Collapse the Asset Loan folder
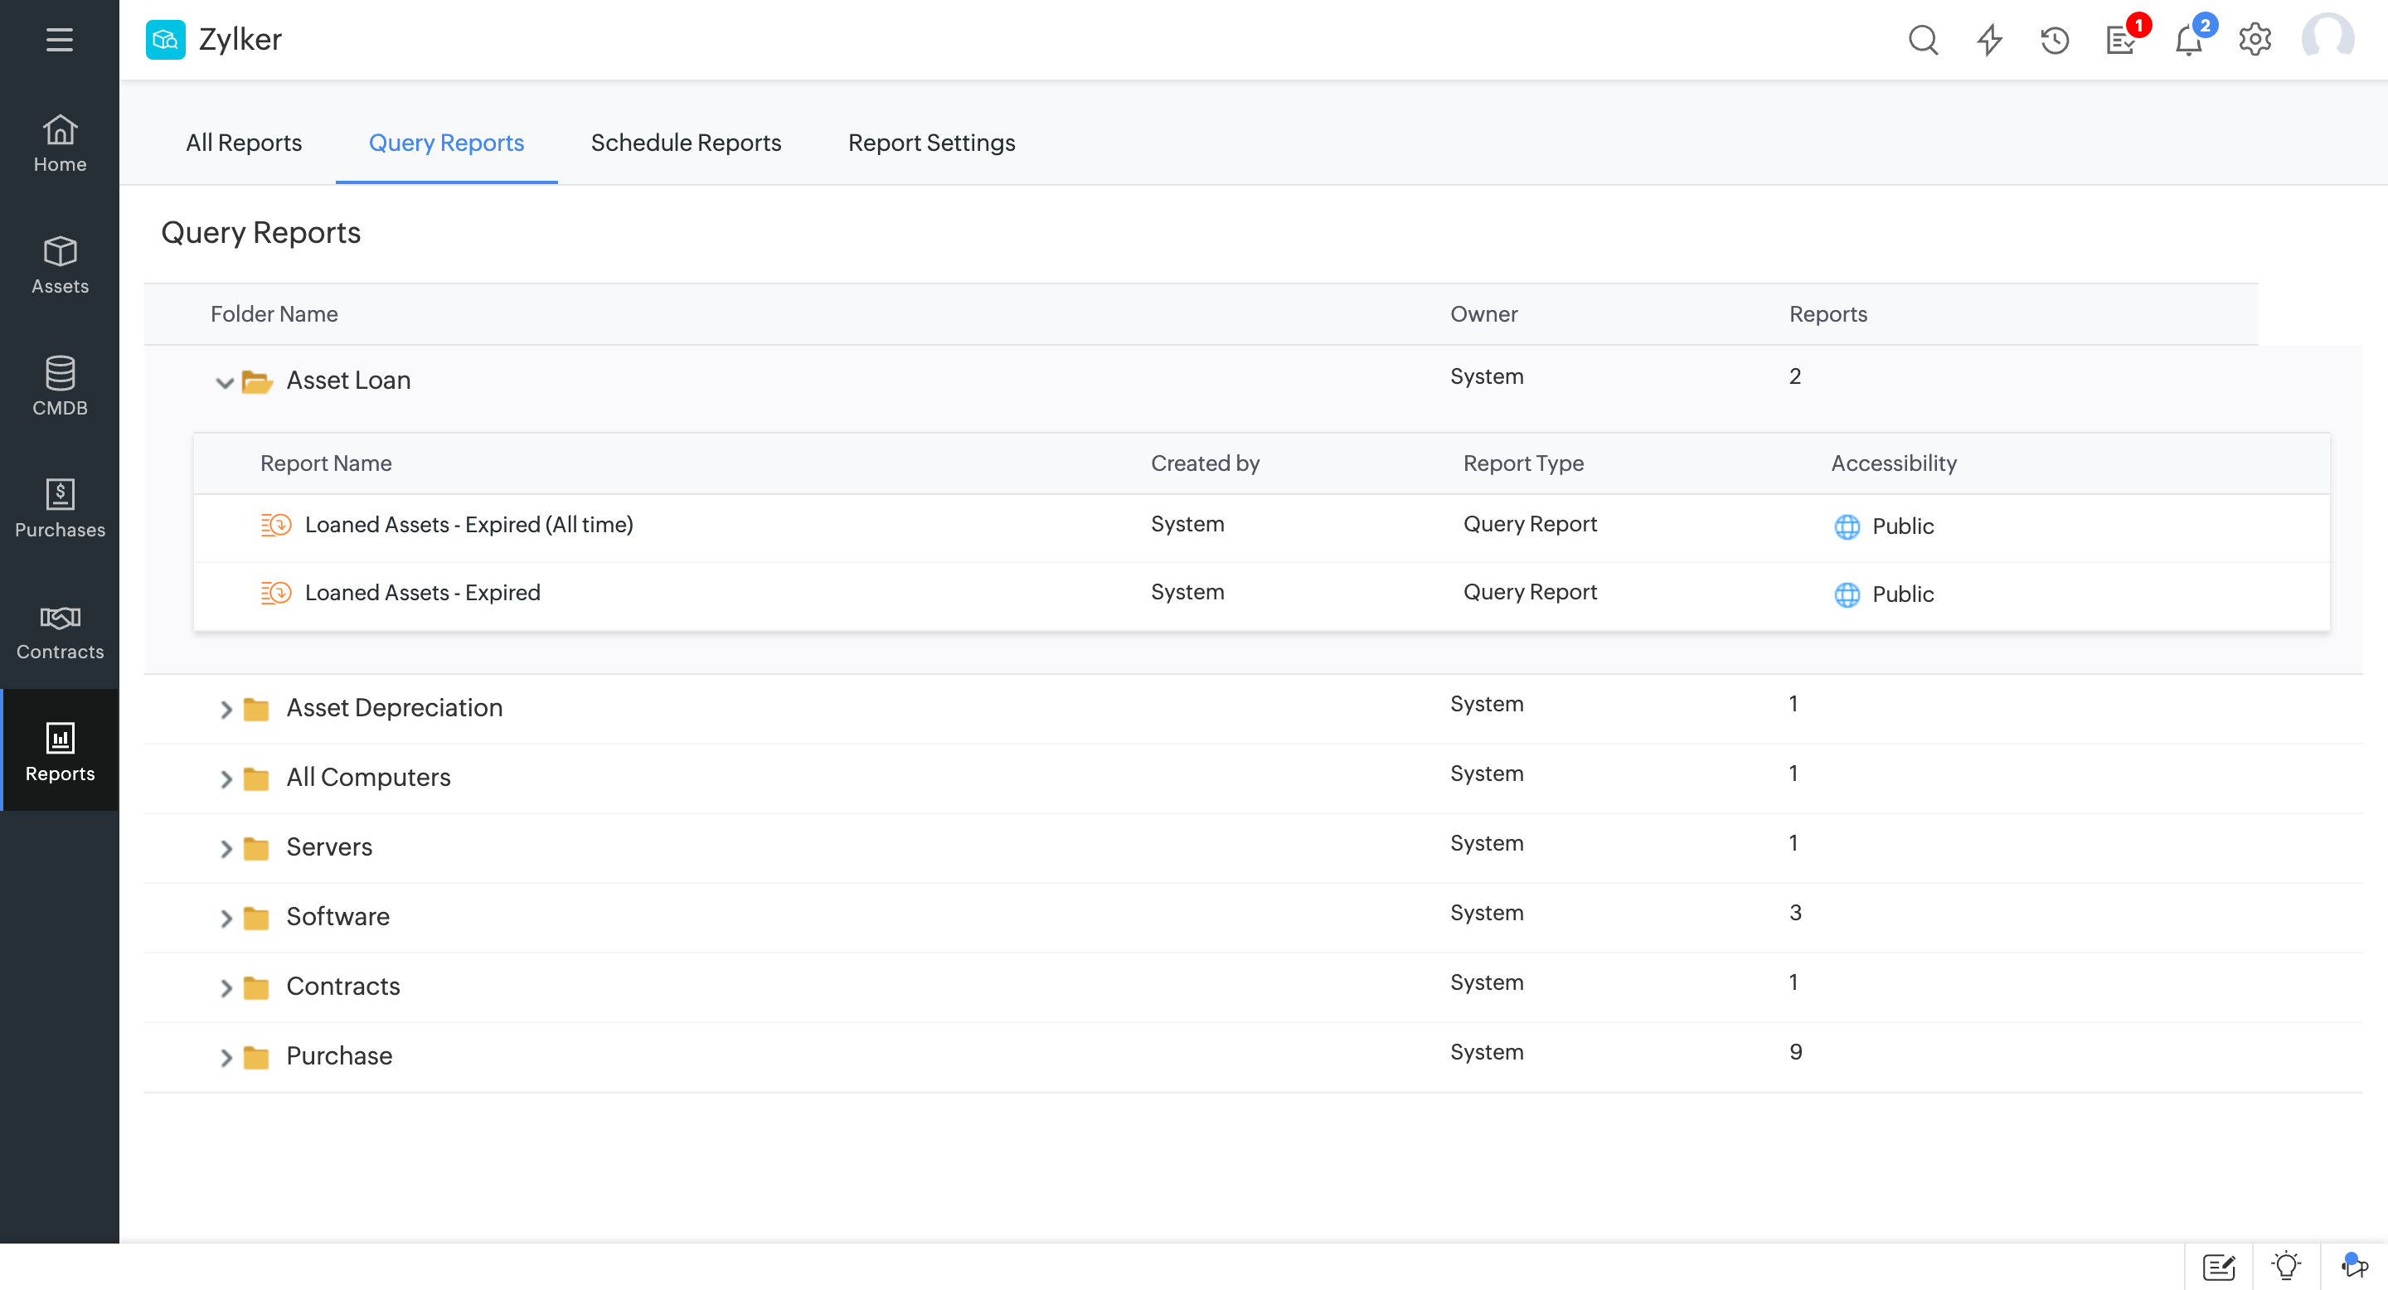2388x1290 pixels. pos(225,382)
